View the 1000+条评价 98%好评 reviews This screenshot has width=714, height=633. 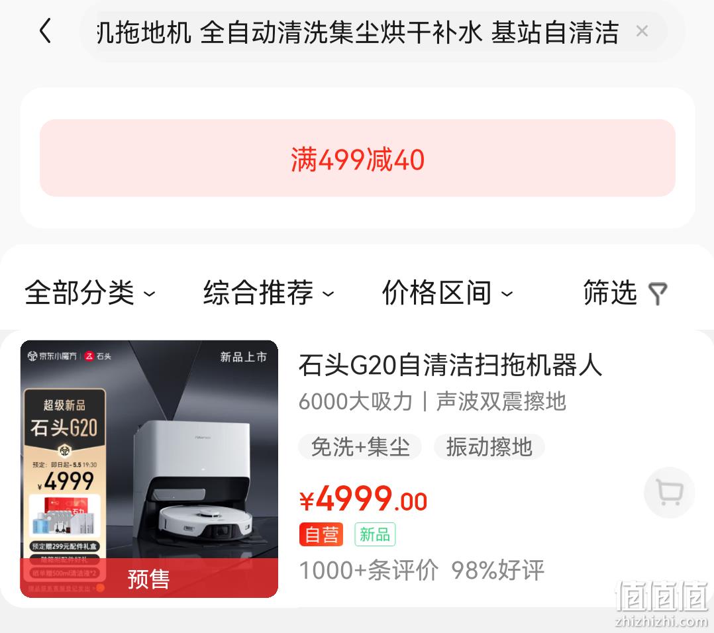click(x=422, y=570)
